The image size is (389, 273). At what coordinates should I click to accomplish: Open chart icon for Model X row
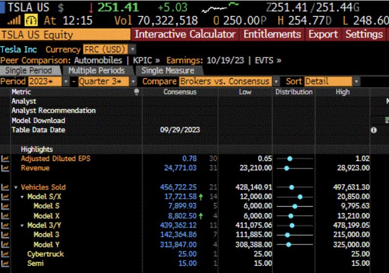tap(5, 216)
